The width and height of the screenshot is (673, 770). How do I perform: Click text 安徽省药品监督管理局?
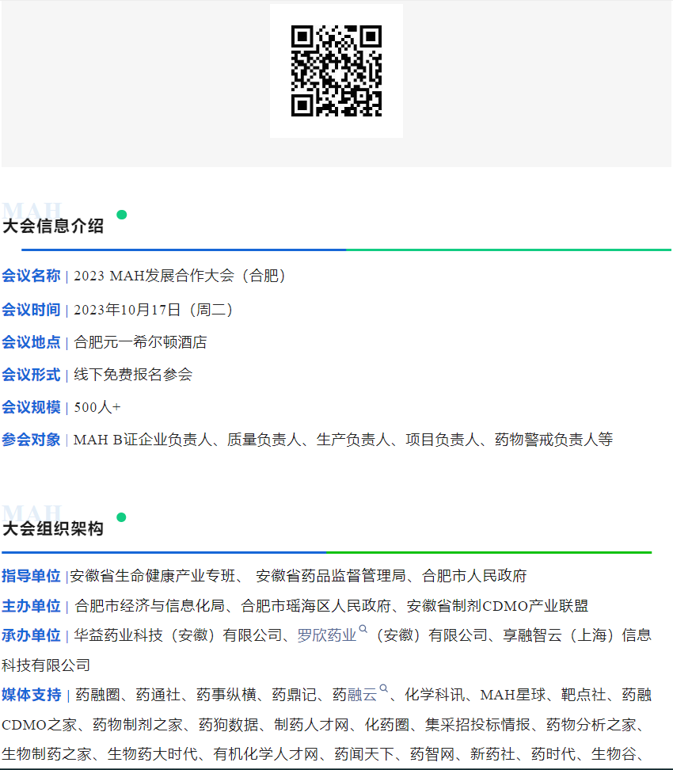pos(330,576)
